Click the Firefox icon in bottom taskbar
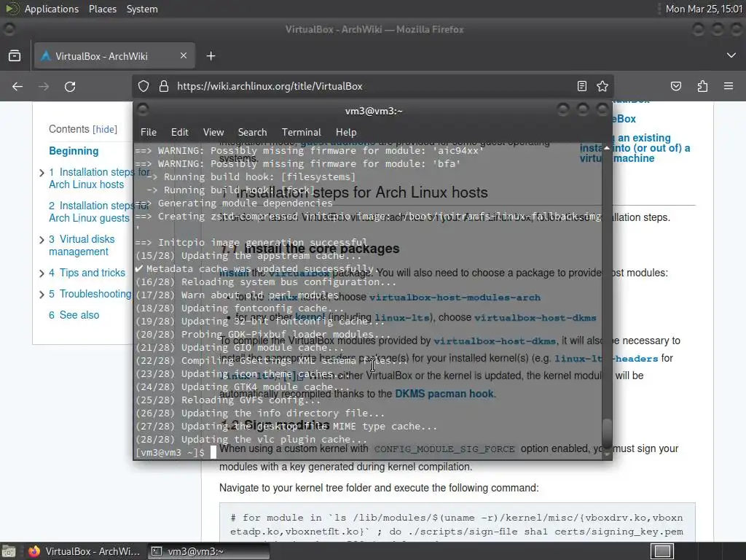The width and height of the screenshot is (746, 560). 34,551
